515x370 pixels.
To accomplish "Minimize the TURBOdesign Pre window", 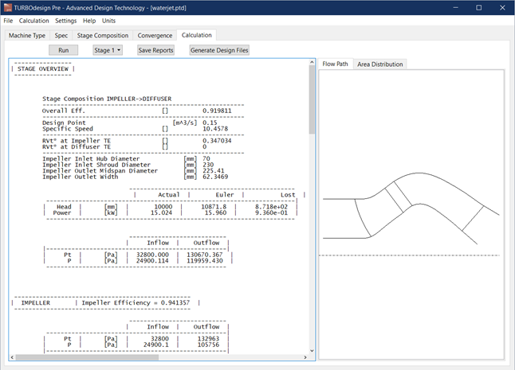I will (x=455, y=7).
